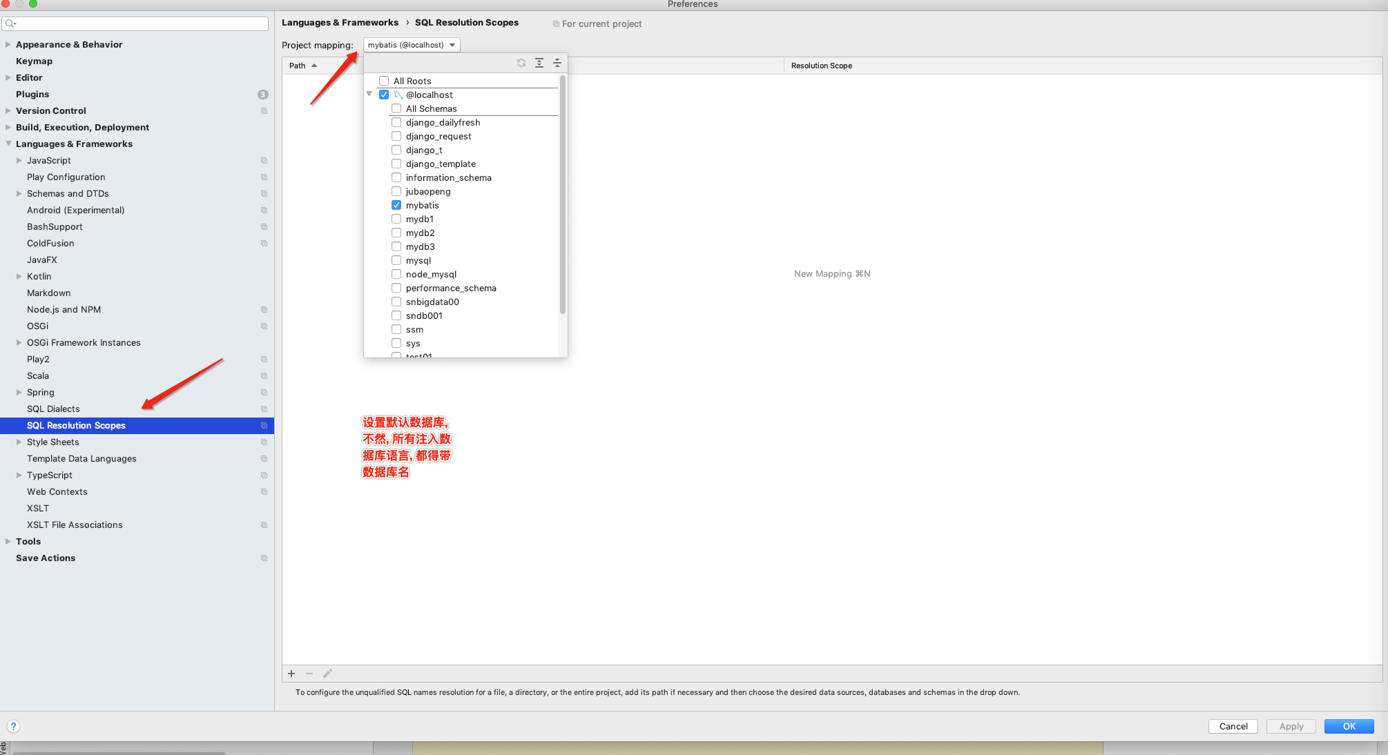Open the Project mapping dropdown
Image resolution: width=1388 pixels, height=755 pixels.
coord(410,43)
